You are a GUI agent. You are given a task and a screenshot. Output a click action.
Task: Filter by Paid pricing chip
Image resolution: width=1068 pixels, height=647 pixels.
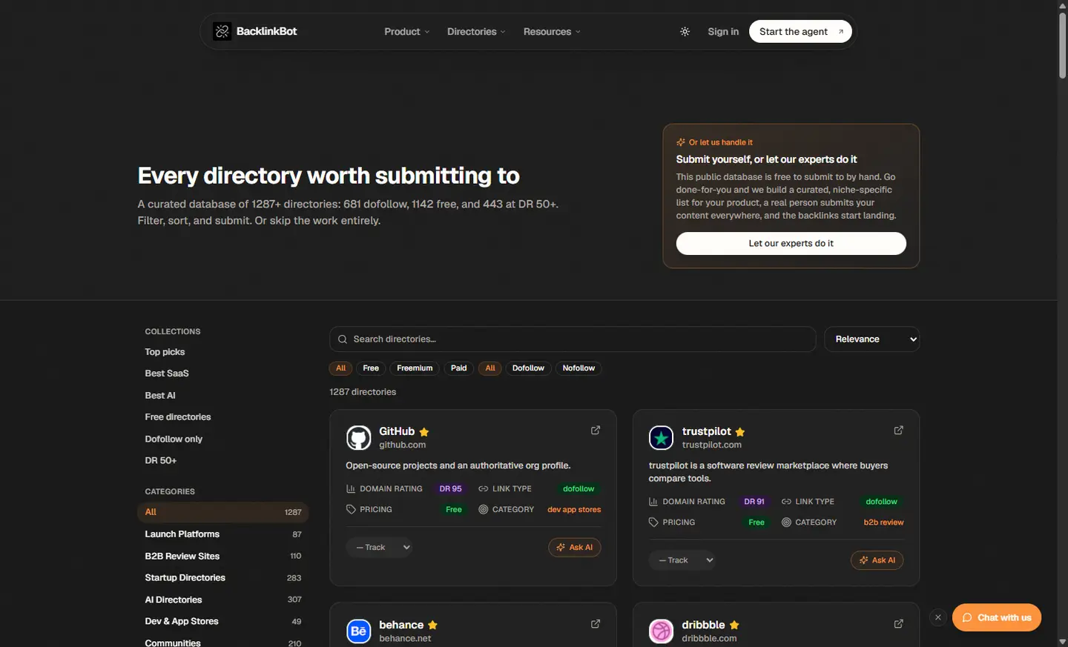[459, 368]
